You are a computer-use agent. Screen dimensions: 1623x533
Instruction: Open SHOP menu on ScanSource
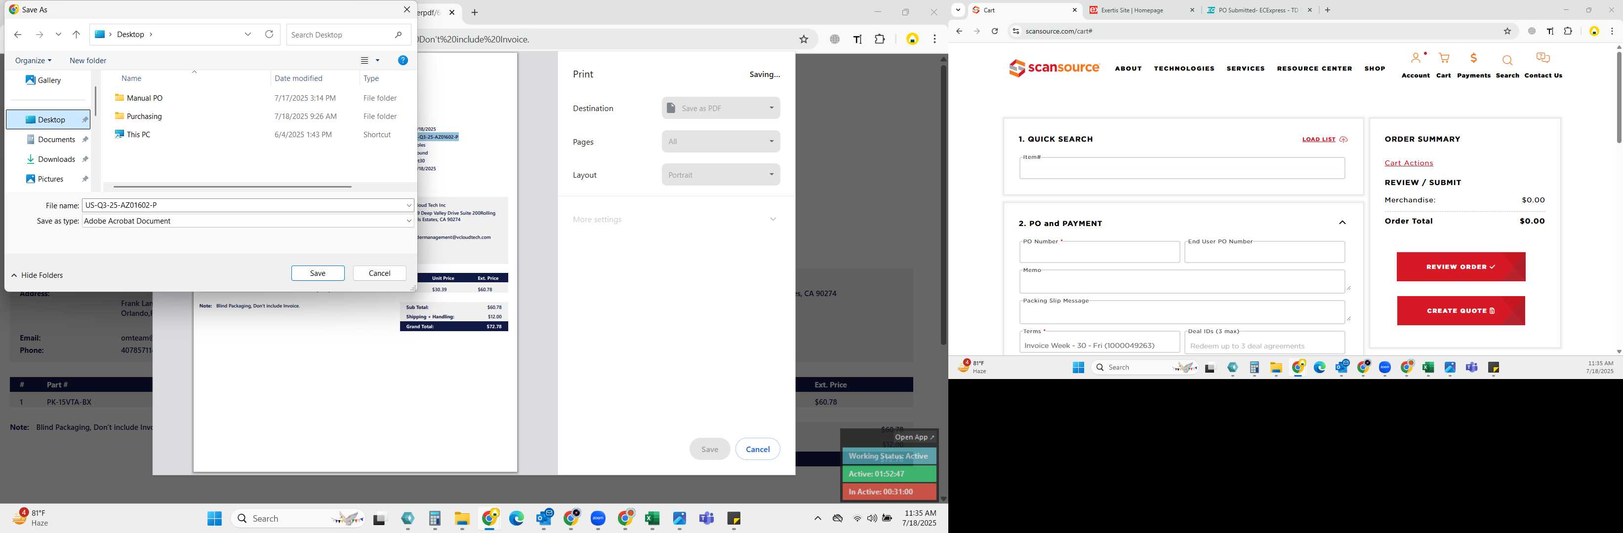pyautogui.click(x=1375, y=69)
